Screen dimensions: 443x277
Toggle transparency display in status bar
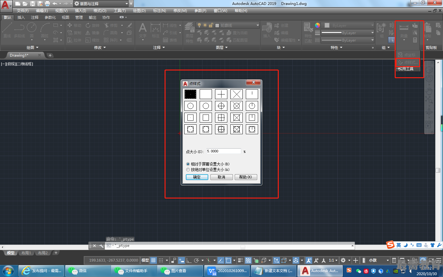click(248, 260)
